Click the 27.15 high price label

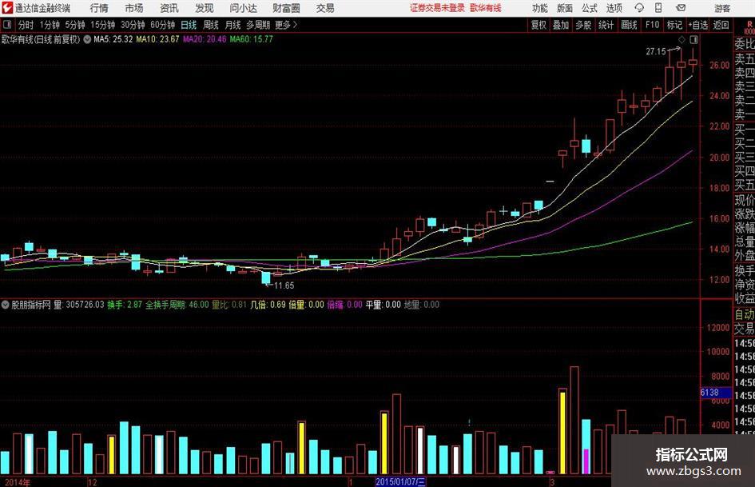(656, 52)
